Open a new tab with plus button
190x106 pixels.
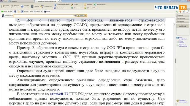(x=61, y=1)
